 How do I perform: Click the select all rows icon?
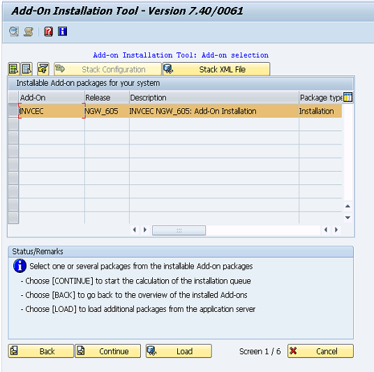[x=13, y=69]
